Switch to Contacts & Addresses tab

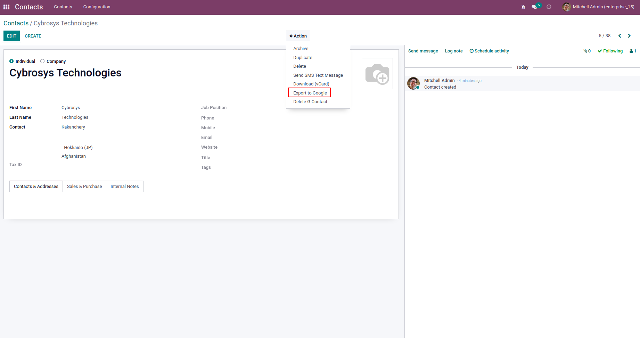pos(36,187)
